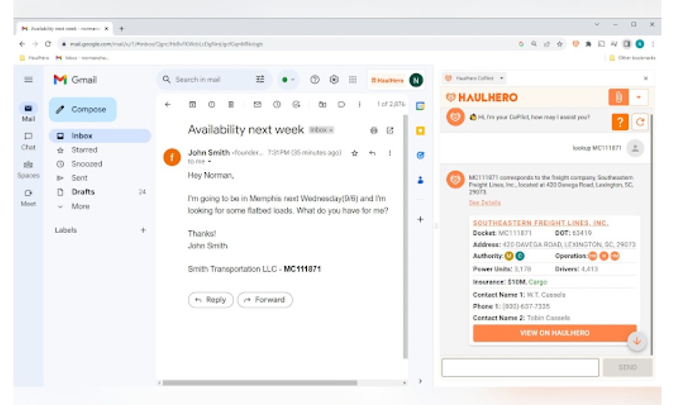Remove the Inbox label tag

[x=331, y=130]
